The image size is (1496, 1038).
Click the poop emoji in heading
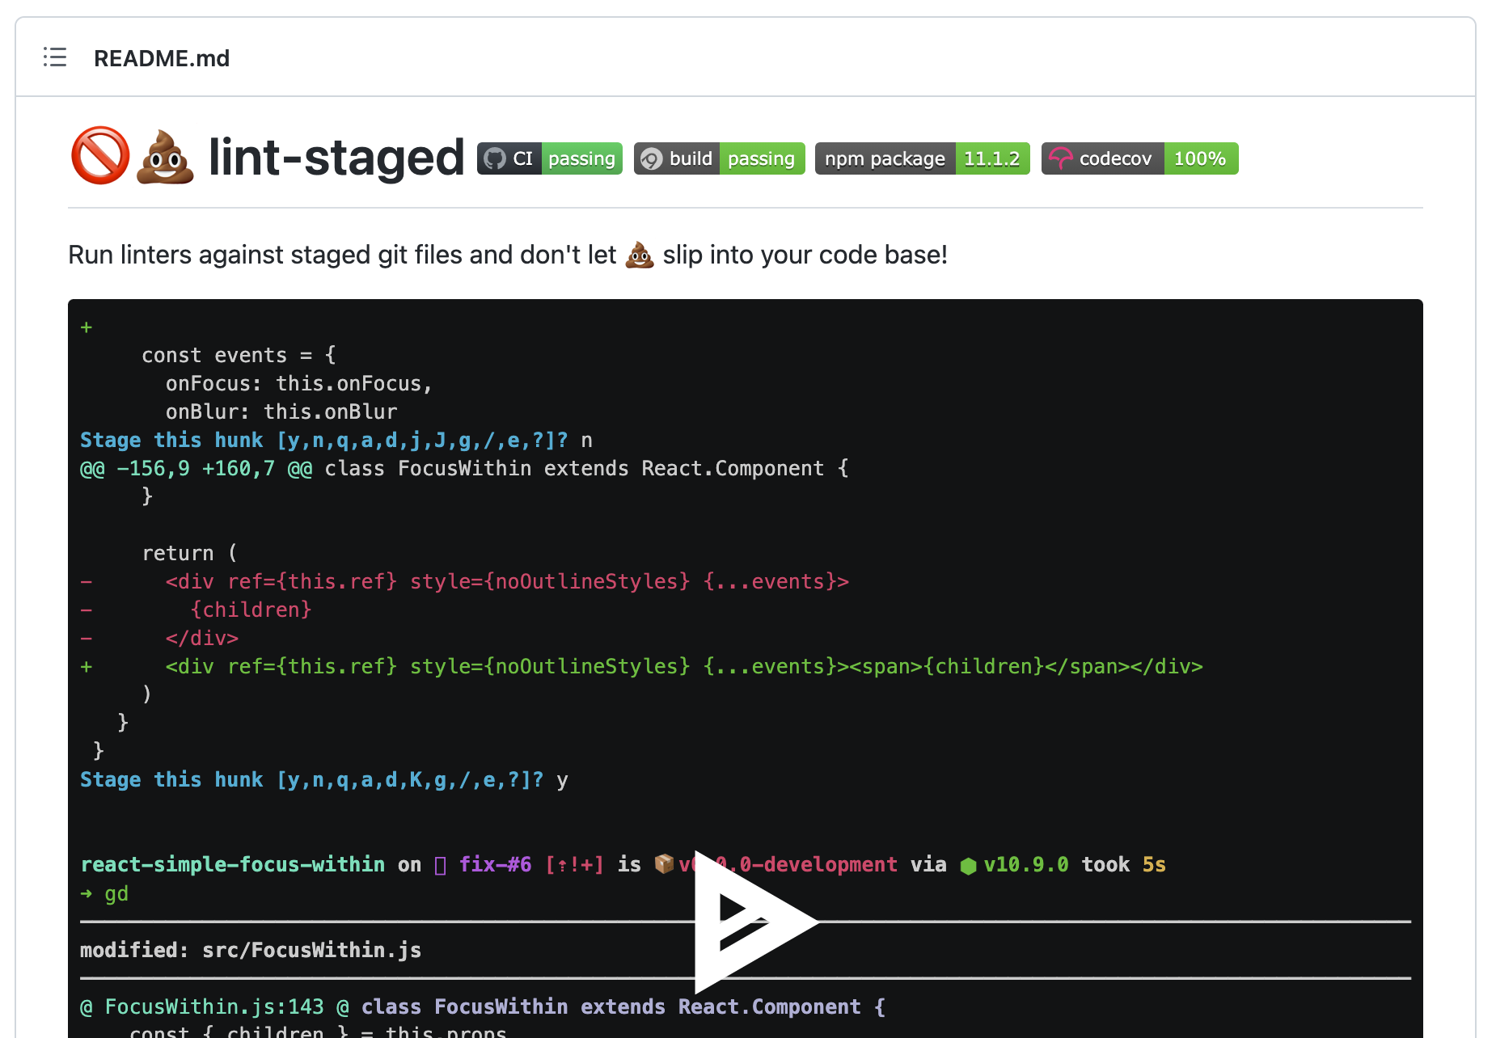(165, 156)
